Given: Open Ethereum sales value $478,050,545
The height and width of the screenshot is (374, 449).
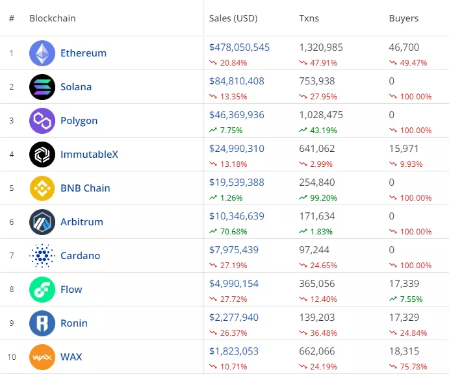Looking at the screenshot, I should (x=239, y=47).
